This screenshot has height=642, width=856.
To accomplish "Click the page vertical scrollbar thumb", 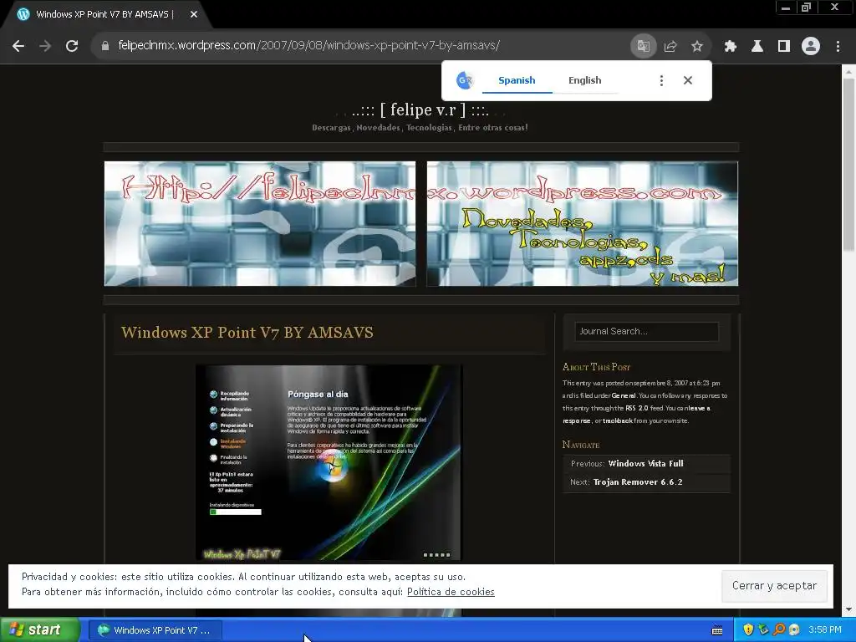I will point(848,164).
